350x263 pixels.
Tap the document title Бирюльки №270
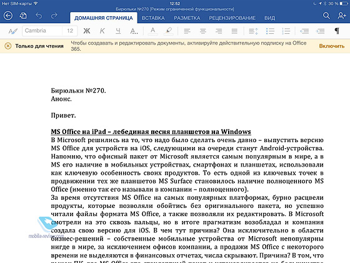tap(175, 9)
